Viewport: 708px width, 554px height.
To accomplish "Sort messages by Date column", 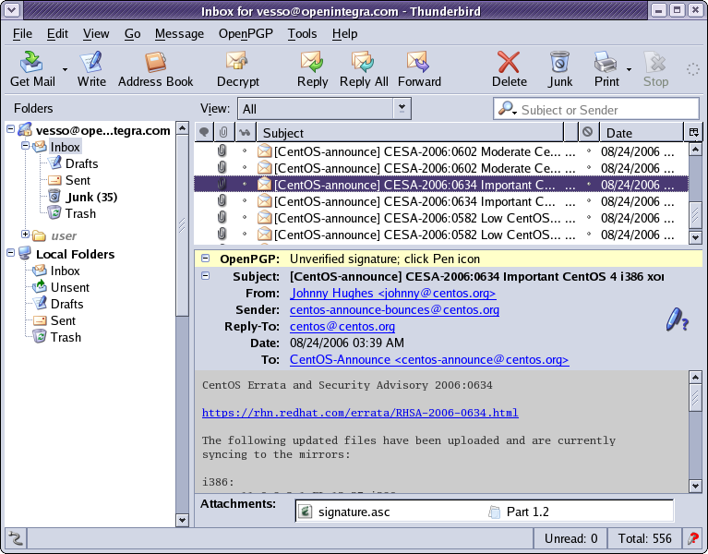I will pos(642,133).
